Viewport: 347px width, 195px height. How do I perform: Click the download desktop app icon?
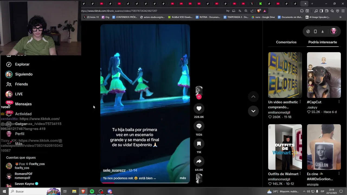coord(323,31)
